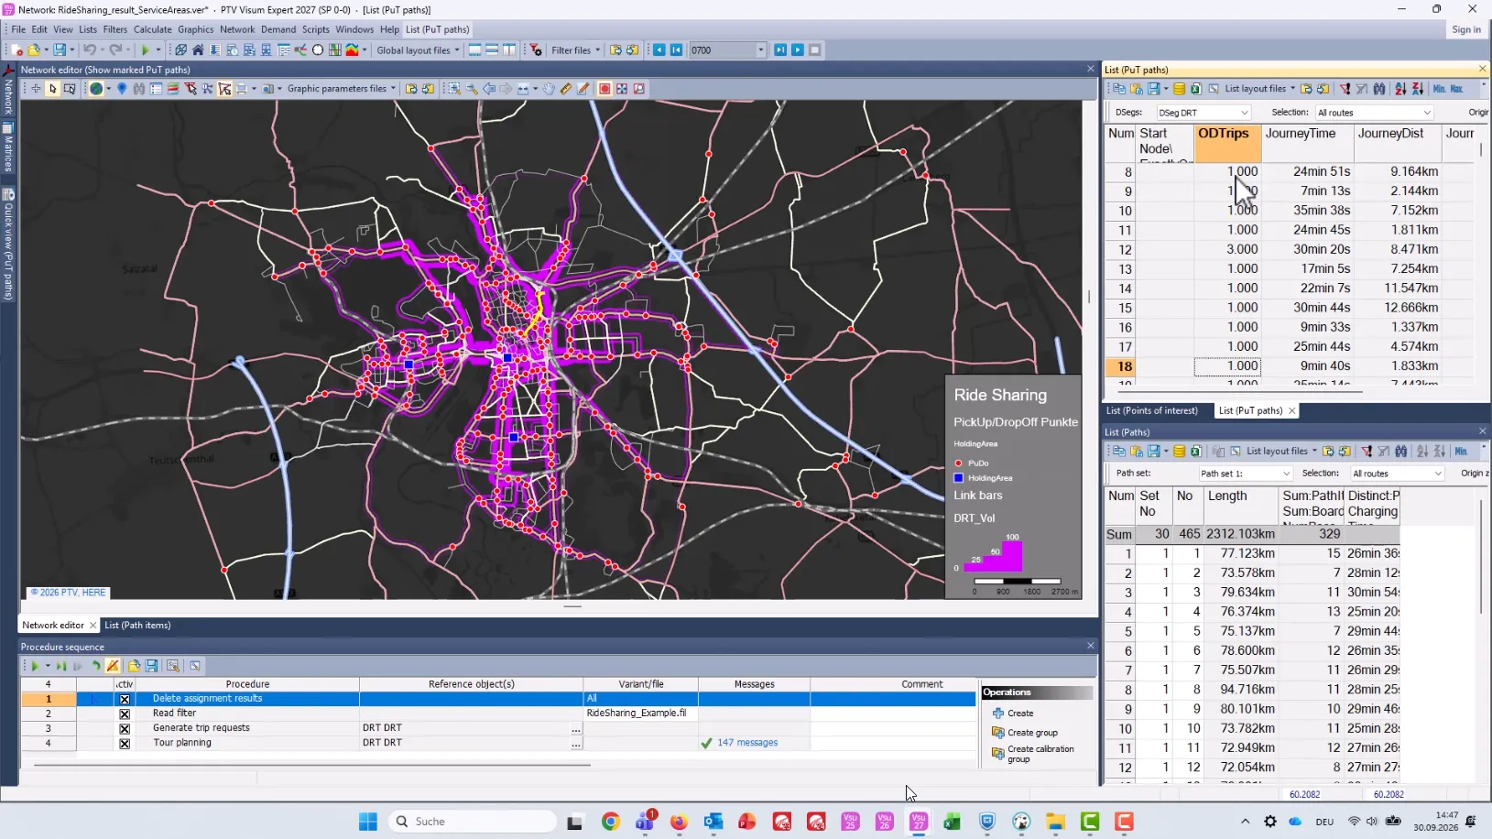Viewport: 1492px width, 839px height.
Task: Open the DSegs dropdown showing DSeg DRT
Action: pyautogui.click(x=1203, y=113)
